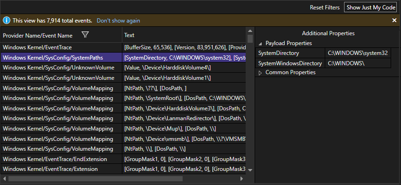Click the vertical scrollbar up arrow
The image size is (401, 185).
pos(250,31)
